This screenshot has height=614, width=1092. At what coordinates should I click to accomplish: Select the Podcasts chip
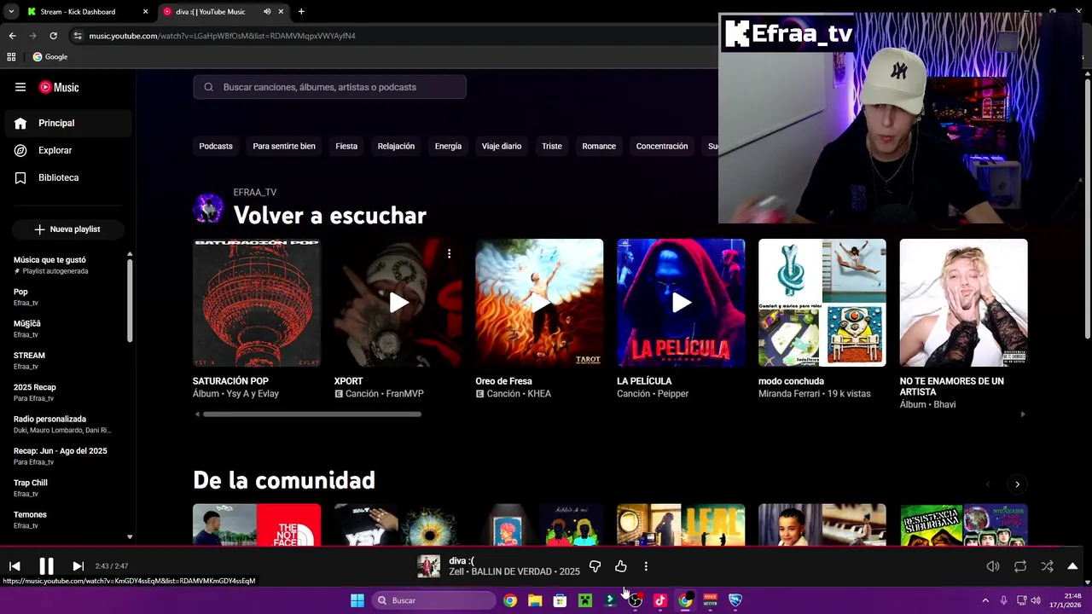pos(216,146)
